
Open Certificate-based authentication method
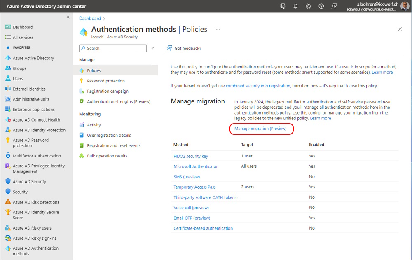tap(203, 228)
